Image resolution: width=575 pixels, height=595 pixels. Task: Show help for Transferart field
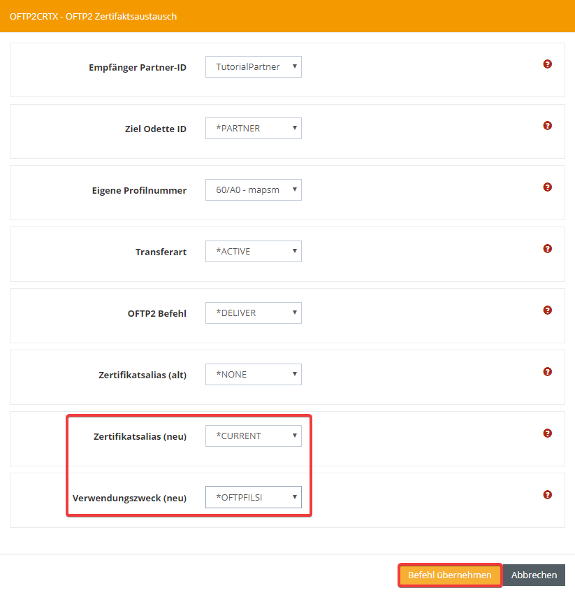(x=548, y=249)
